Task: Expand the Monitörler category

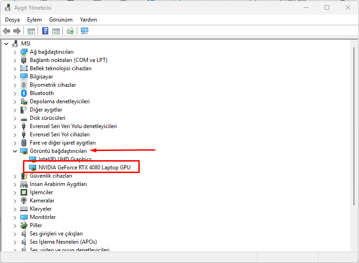Action: coord(15,218)
